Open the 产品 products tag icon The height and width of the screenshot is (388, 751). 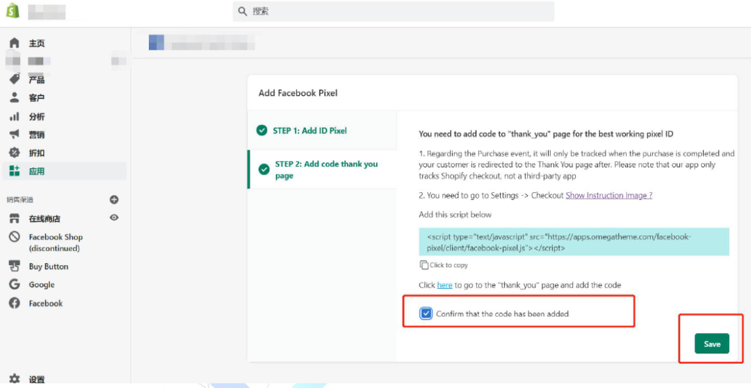click(14, 79)
